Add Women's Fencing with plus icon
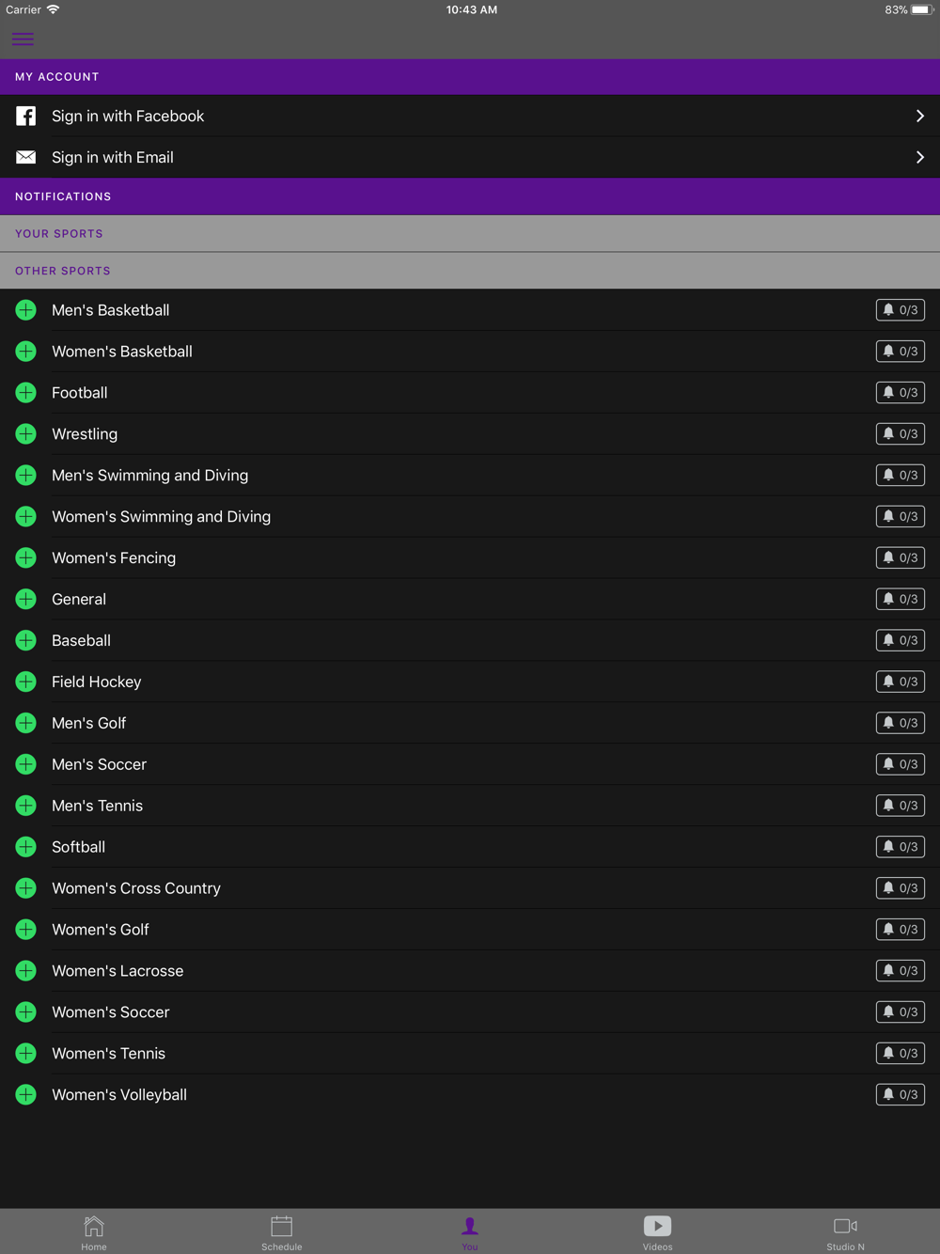 pyautogui.click(x=26, y=558)
